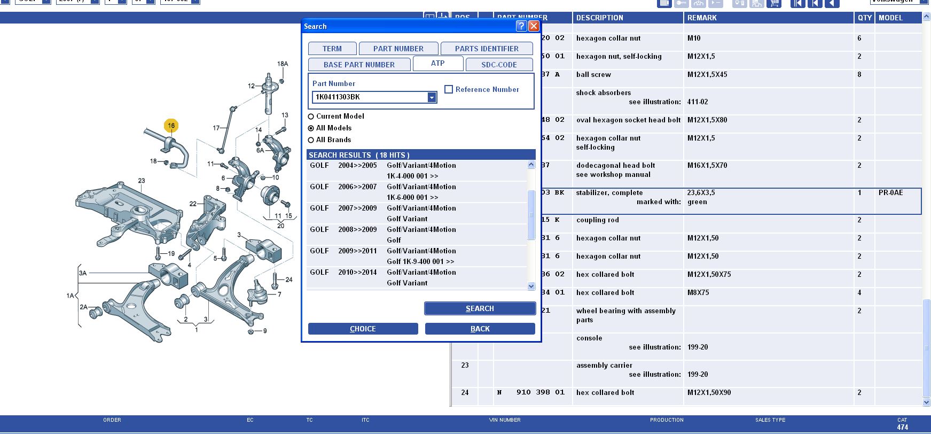Switch to the TERM tab
This screenshot has width=931, height=434.
(x=332, y=49)
